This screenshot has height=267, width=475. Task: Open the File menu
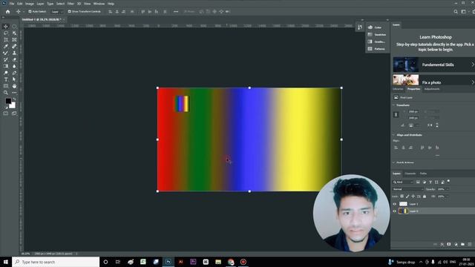(12, 4)
